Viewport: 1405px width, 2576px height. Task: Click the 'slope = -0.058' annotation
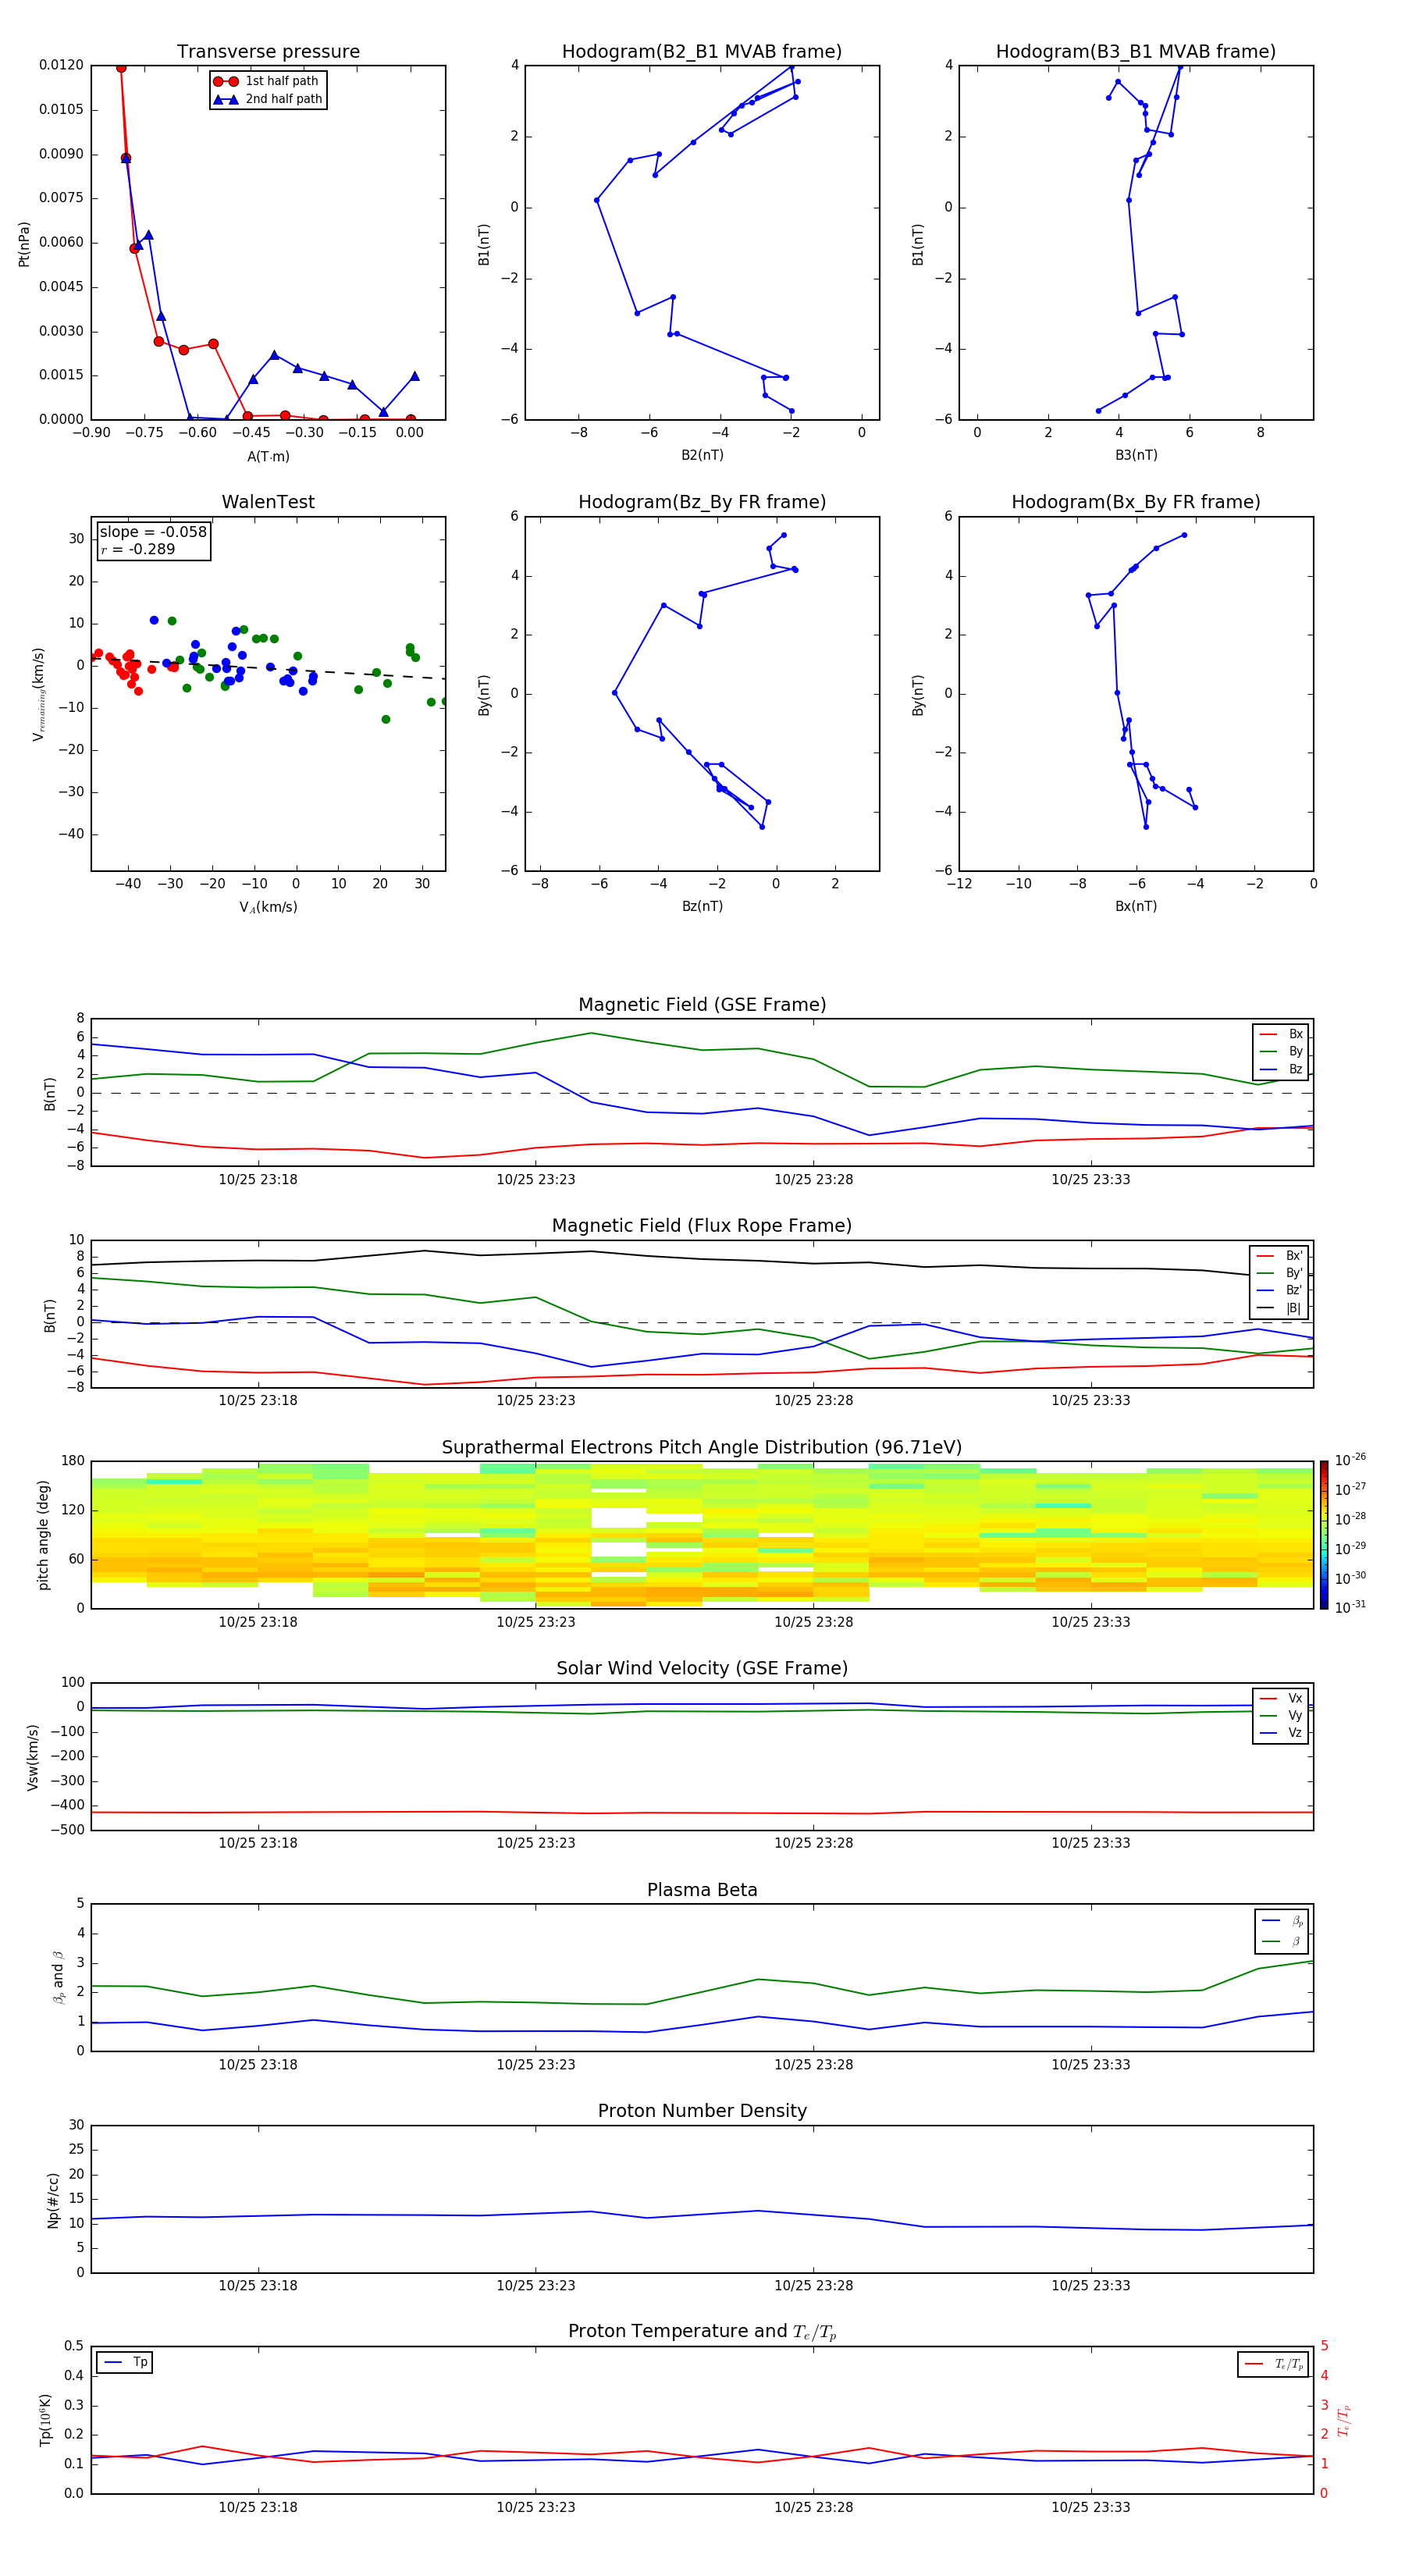click(153, 532)
